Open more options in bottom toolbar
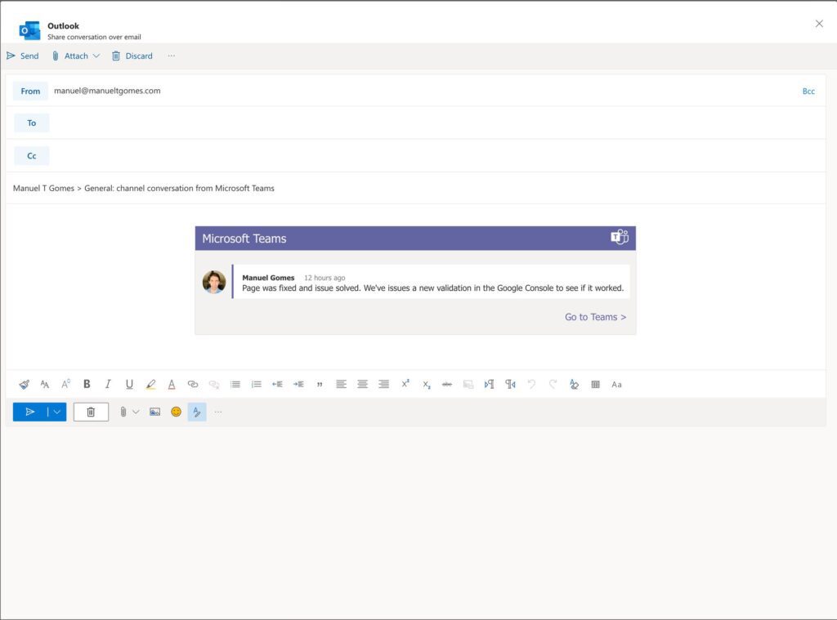Image resolution: width=837 pixels, height=620 pixels. click(217, 412)
